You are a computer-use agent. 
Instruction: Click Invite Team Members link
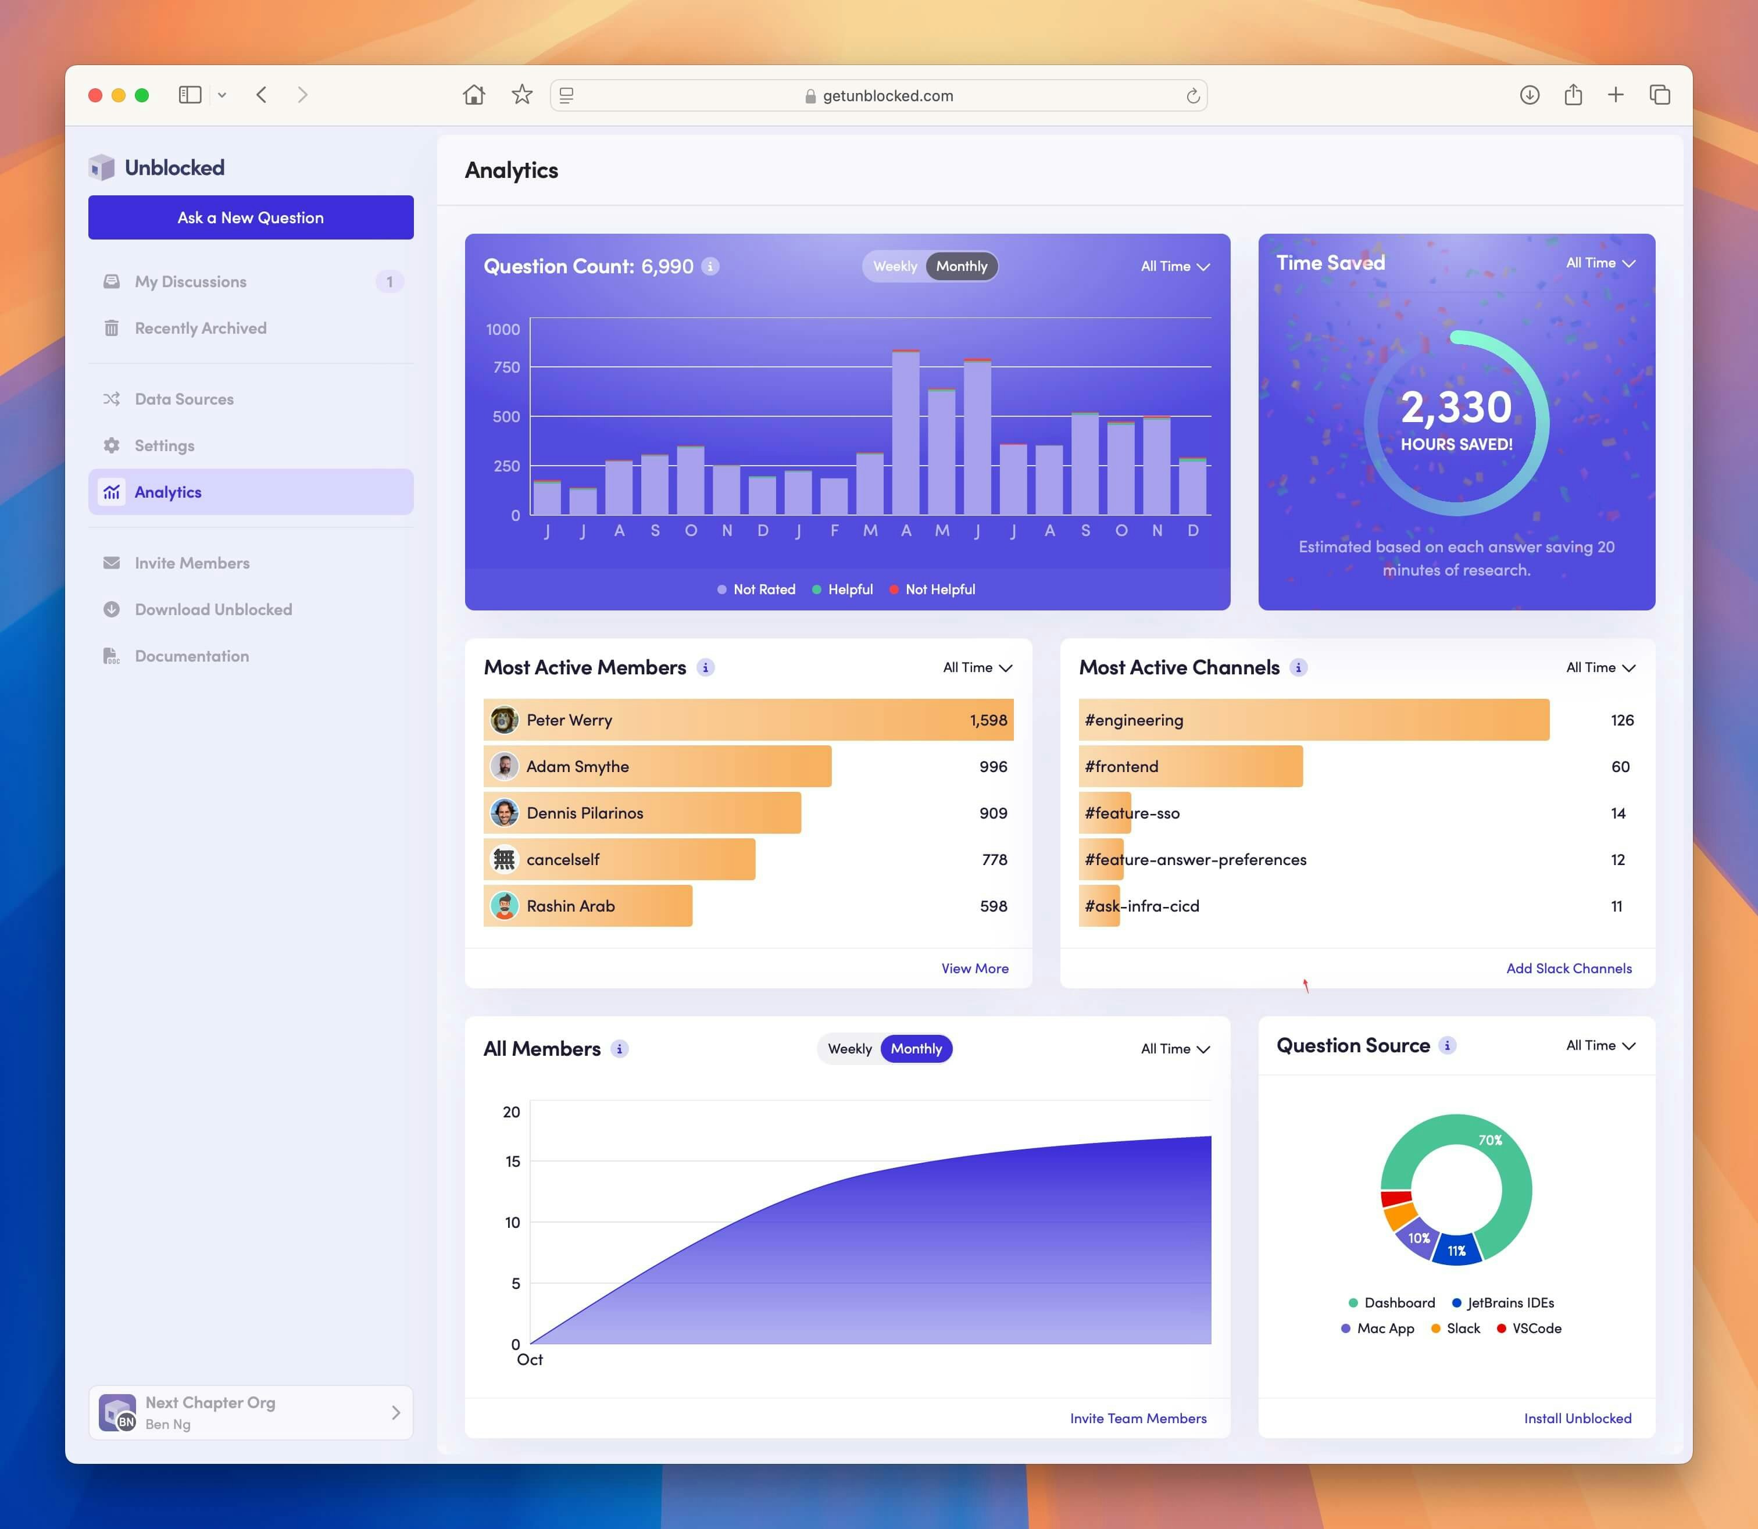click(x=1138, y=1418)
